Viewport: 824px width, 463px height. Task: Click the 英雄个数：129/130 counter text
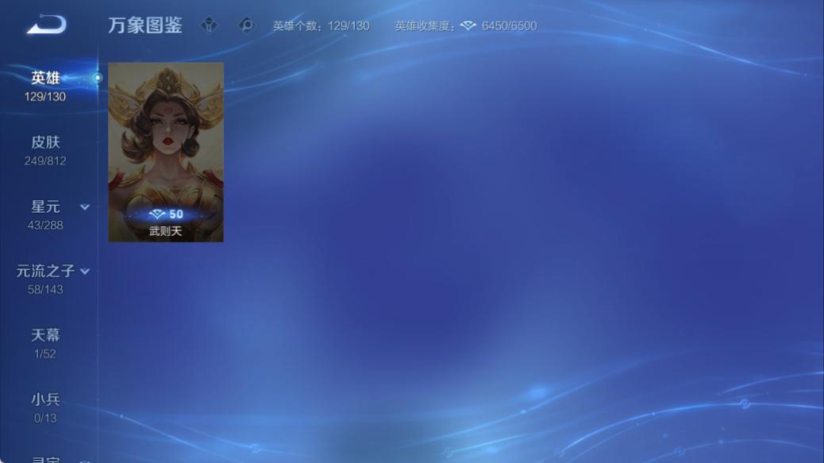point(321,25)
